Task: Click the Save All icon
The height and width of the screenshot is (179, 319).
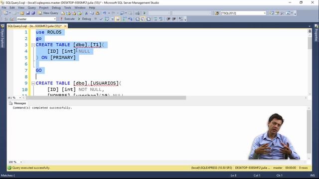Action: coord(33,13)
